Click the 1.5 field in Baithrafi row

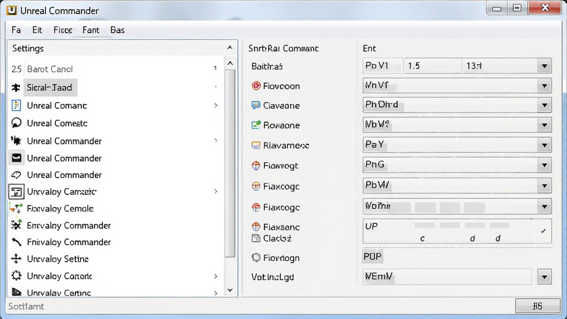pyautogui.click(x=432, y=66)
